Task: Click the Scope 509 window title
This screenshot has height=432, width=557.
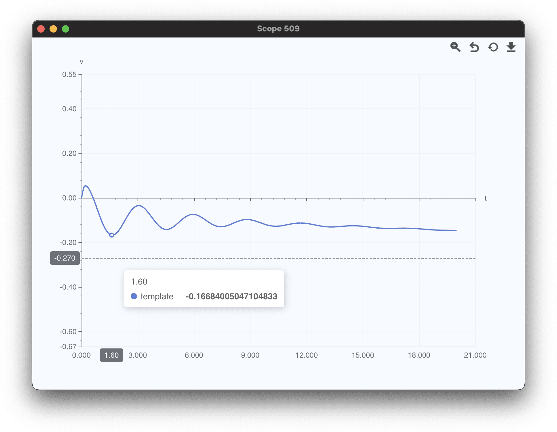Action: click(x=278, y=29)
